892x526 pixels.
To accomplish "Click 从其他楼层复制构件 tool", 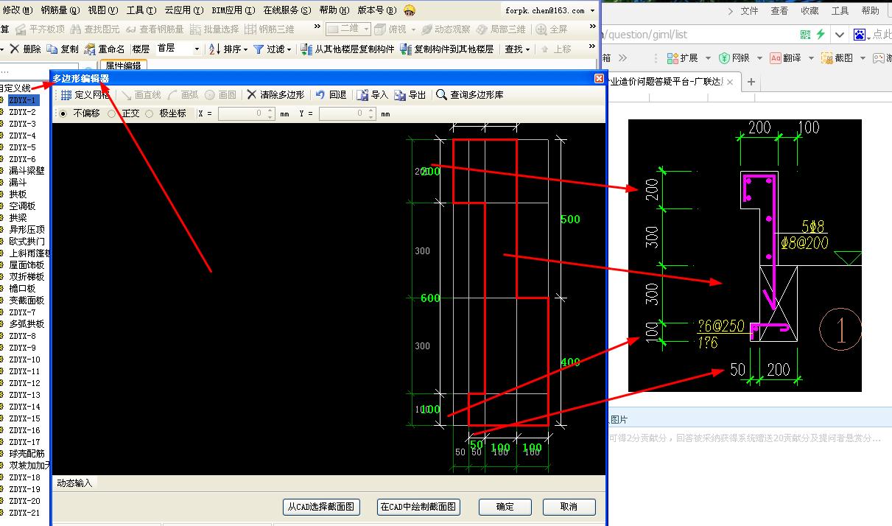I will (348, 49).
